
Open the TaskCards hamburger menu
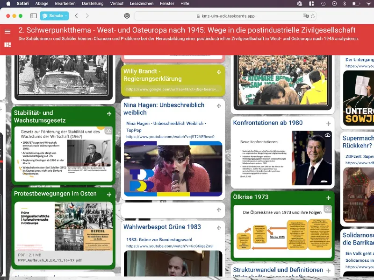click(x=7, y=32)
